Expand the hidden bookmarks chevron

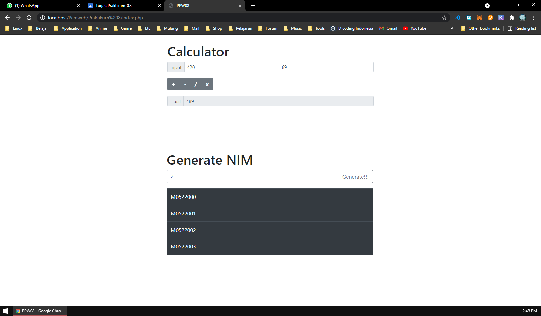point(452,28)
